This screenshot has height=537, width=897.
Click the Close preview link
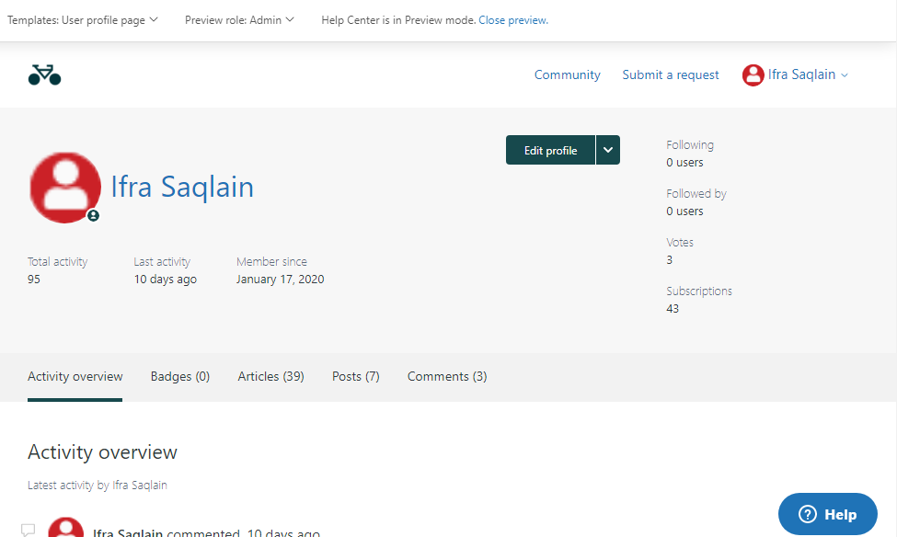(x=513, y=20)
